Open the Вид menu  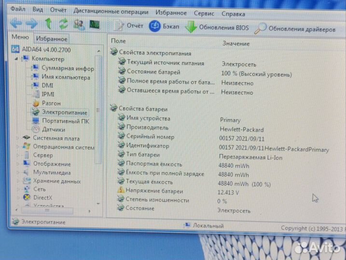(38, 10)
